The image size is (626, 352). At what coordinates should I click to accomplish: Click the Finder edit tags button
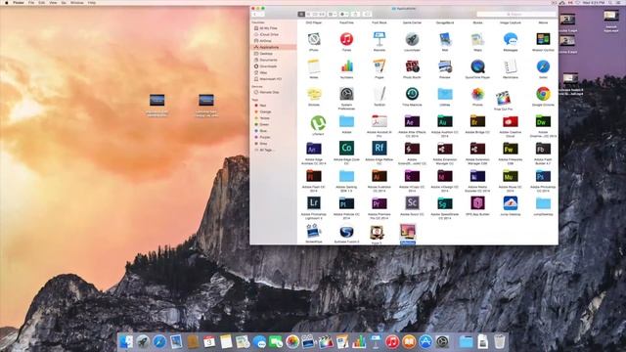pyautogui.click(x=367, y=14)
